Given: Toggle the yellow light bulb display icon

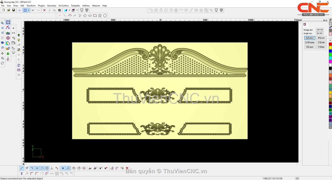Looking at the screenshot, I should coord(19,40).
